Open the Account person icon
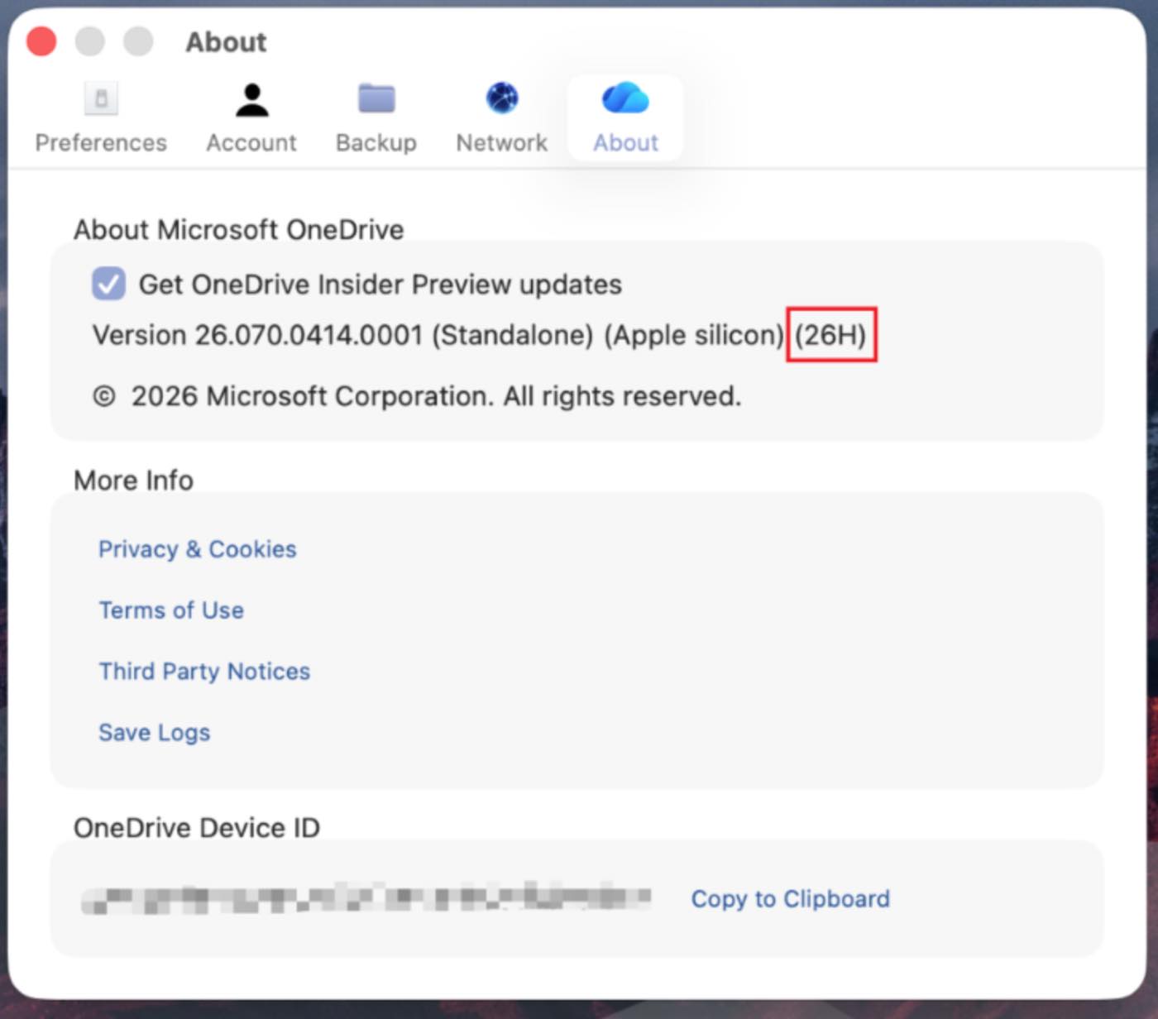The height and width of the screenshot is (1019, 1158). (252, 100)
